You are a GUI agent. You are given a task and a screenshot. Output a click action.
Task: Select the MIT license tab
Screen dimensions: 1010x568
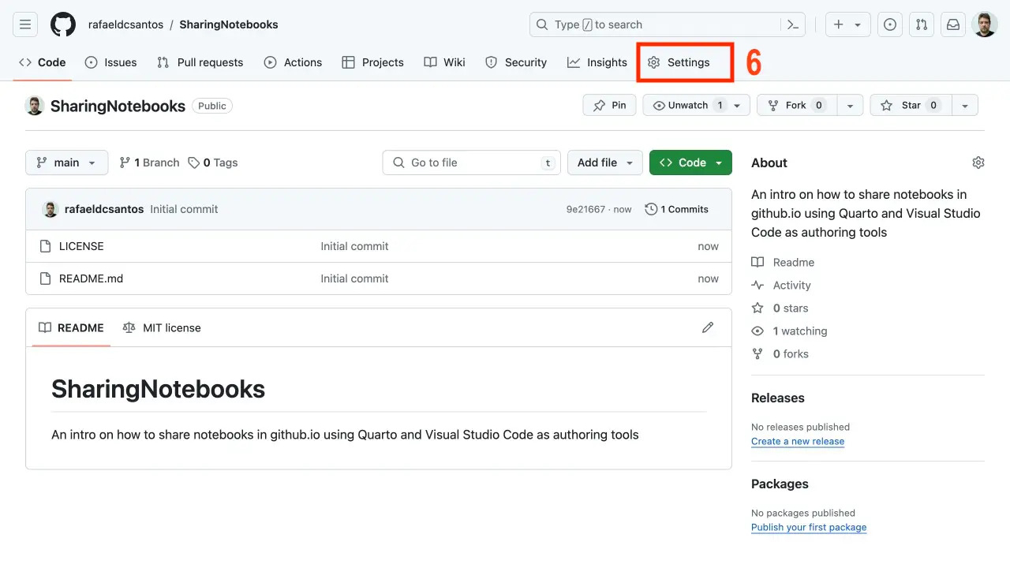(x=162, y=327)
